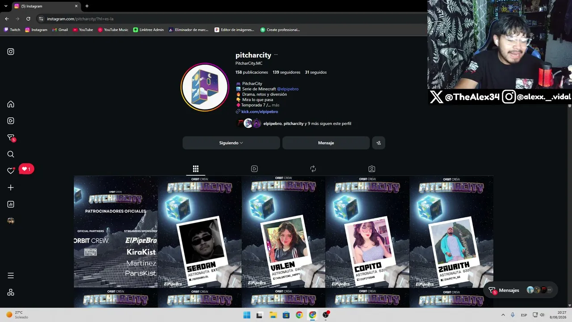The image size is (572, 322).
Task: View the 31 seguidos list
Action: point(316,72)
